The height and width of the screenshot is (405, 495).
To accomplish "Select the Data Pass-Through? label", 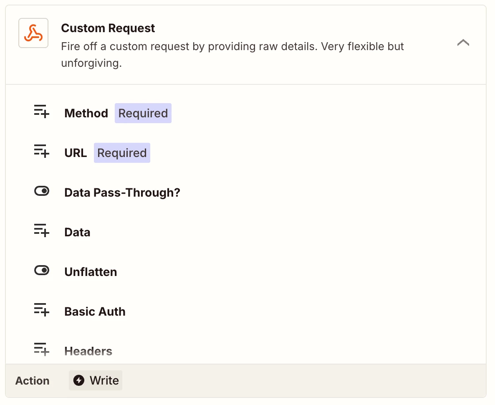I will [122, 192].
